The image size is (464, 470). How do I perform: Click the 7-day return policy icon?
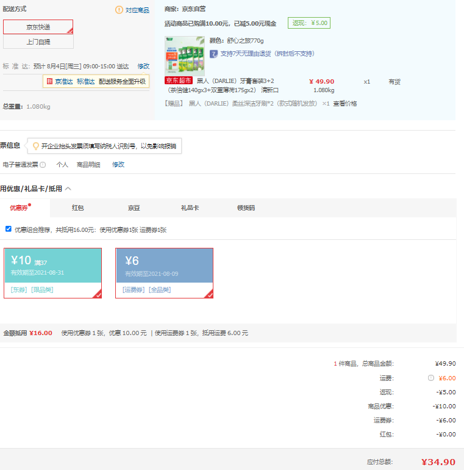pos(213,54)
